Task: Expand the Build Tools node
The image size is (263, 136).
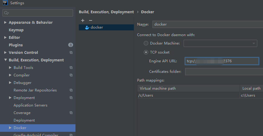Action: point(10,67)
